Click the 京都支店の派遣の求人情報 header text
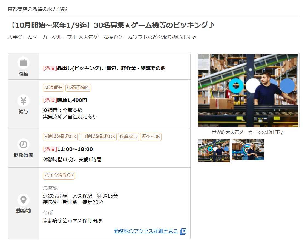Screen dimensions: 305x247 click(38, 9)
